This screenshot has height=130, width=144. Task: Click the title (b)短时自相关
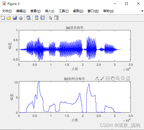click(x=74, y=79)
